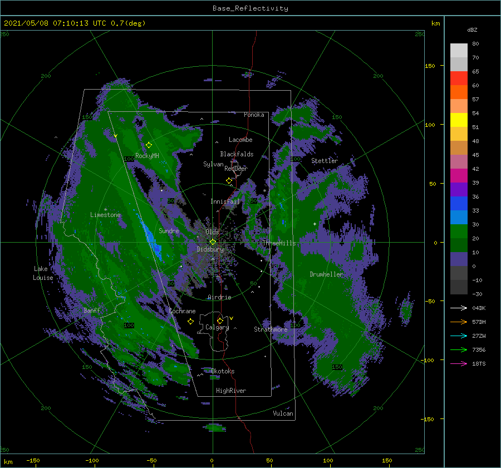Click the bright blue swatch between 36 and 33 dBZ

(459, 204)
